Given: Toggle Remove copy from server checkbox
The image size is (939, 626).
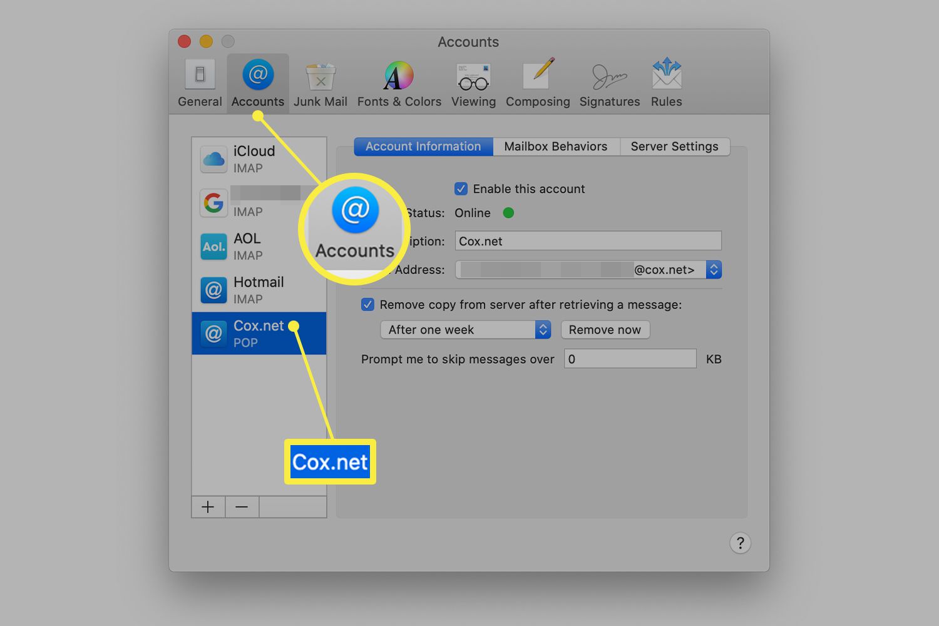Looking at the screenshot, I should (368, 305).
